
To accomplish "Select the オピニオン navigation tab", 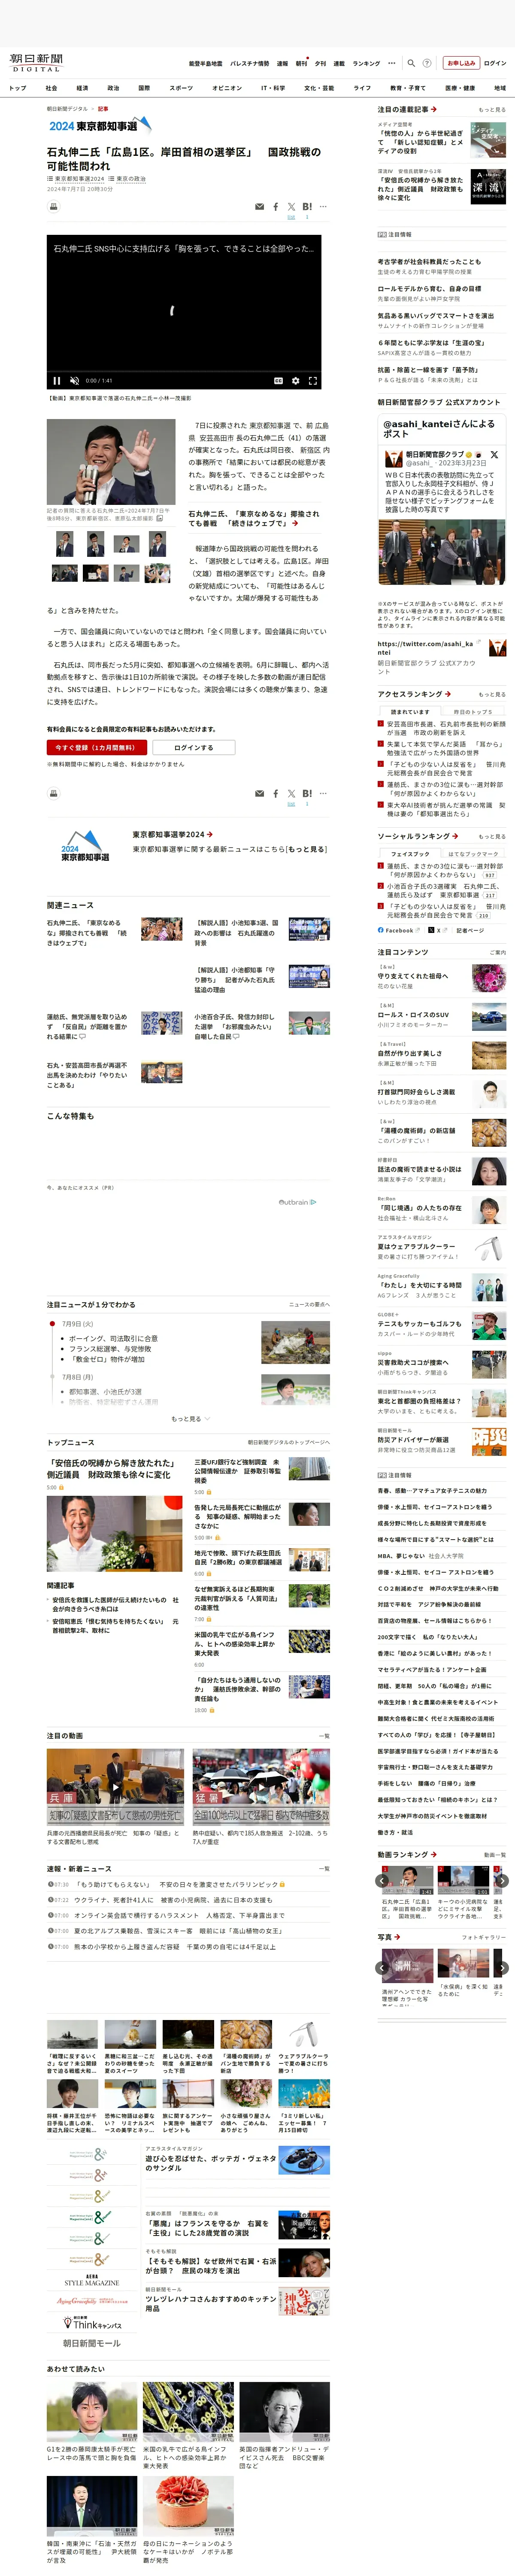I will click(227, 88).
